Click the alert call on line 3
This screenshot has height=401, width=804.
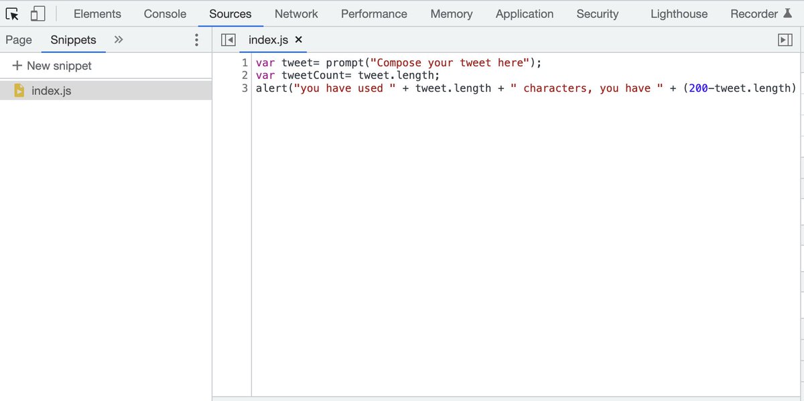click(272, 88)
